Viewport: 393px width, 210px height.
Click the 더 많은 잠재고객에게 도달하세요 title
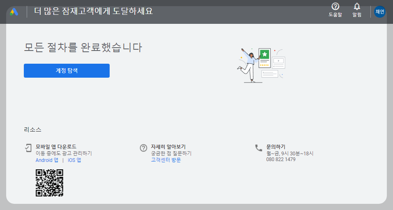click(93, 11)
